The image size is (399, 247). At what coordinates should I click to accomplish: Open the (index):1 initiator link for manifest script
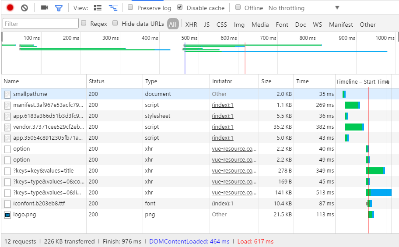click(223, 105)
